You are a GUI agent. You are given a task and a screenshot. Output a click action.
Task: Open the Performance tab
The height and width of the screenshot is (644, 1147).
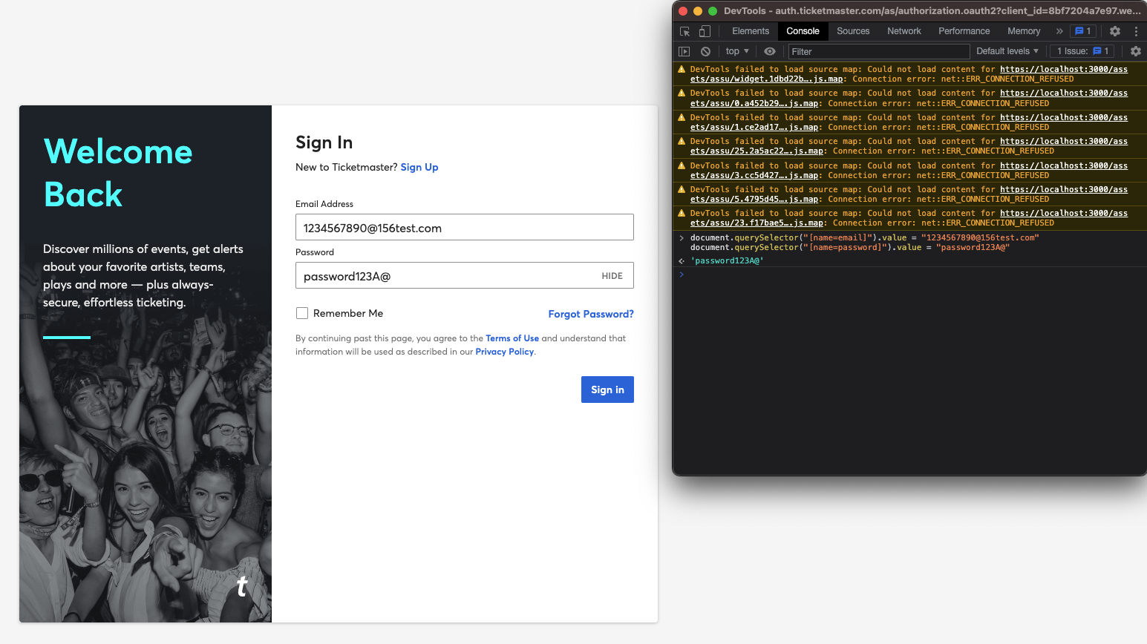[x=964, y=31]
